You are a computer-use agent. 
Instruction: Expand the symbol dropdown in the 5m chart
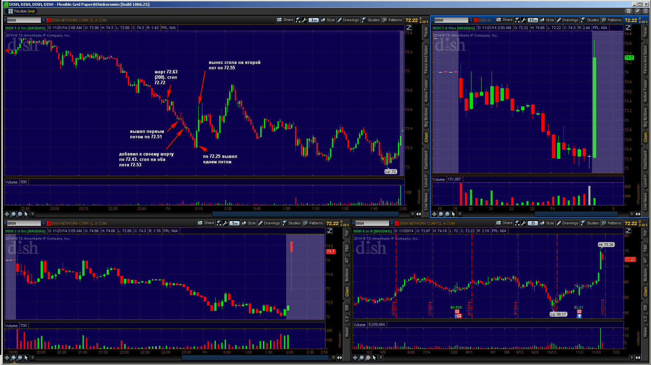coord(43,223)
